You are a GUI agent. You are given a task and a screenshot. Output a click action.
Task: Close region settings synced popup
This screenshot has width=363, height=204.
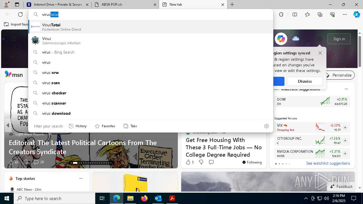(320, 53)
